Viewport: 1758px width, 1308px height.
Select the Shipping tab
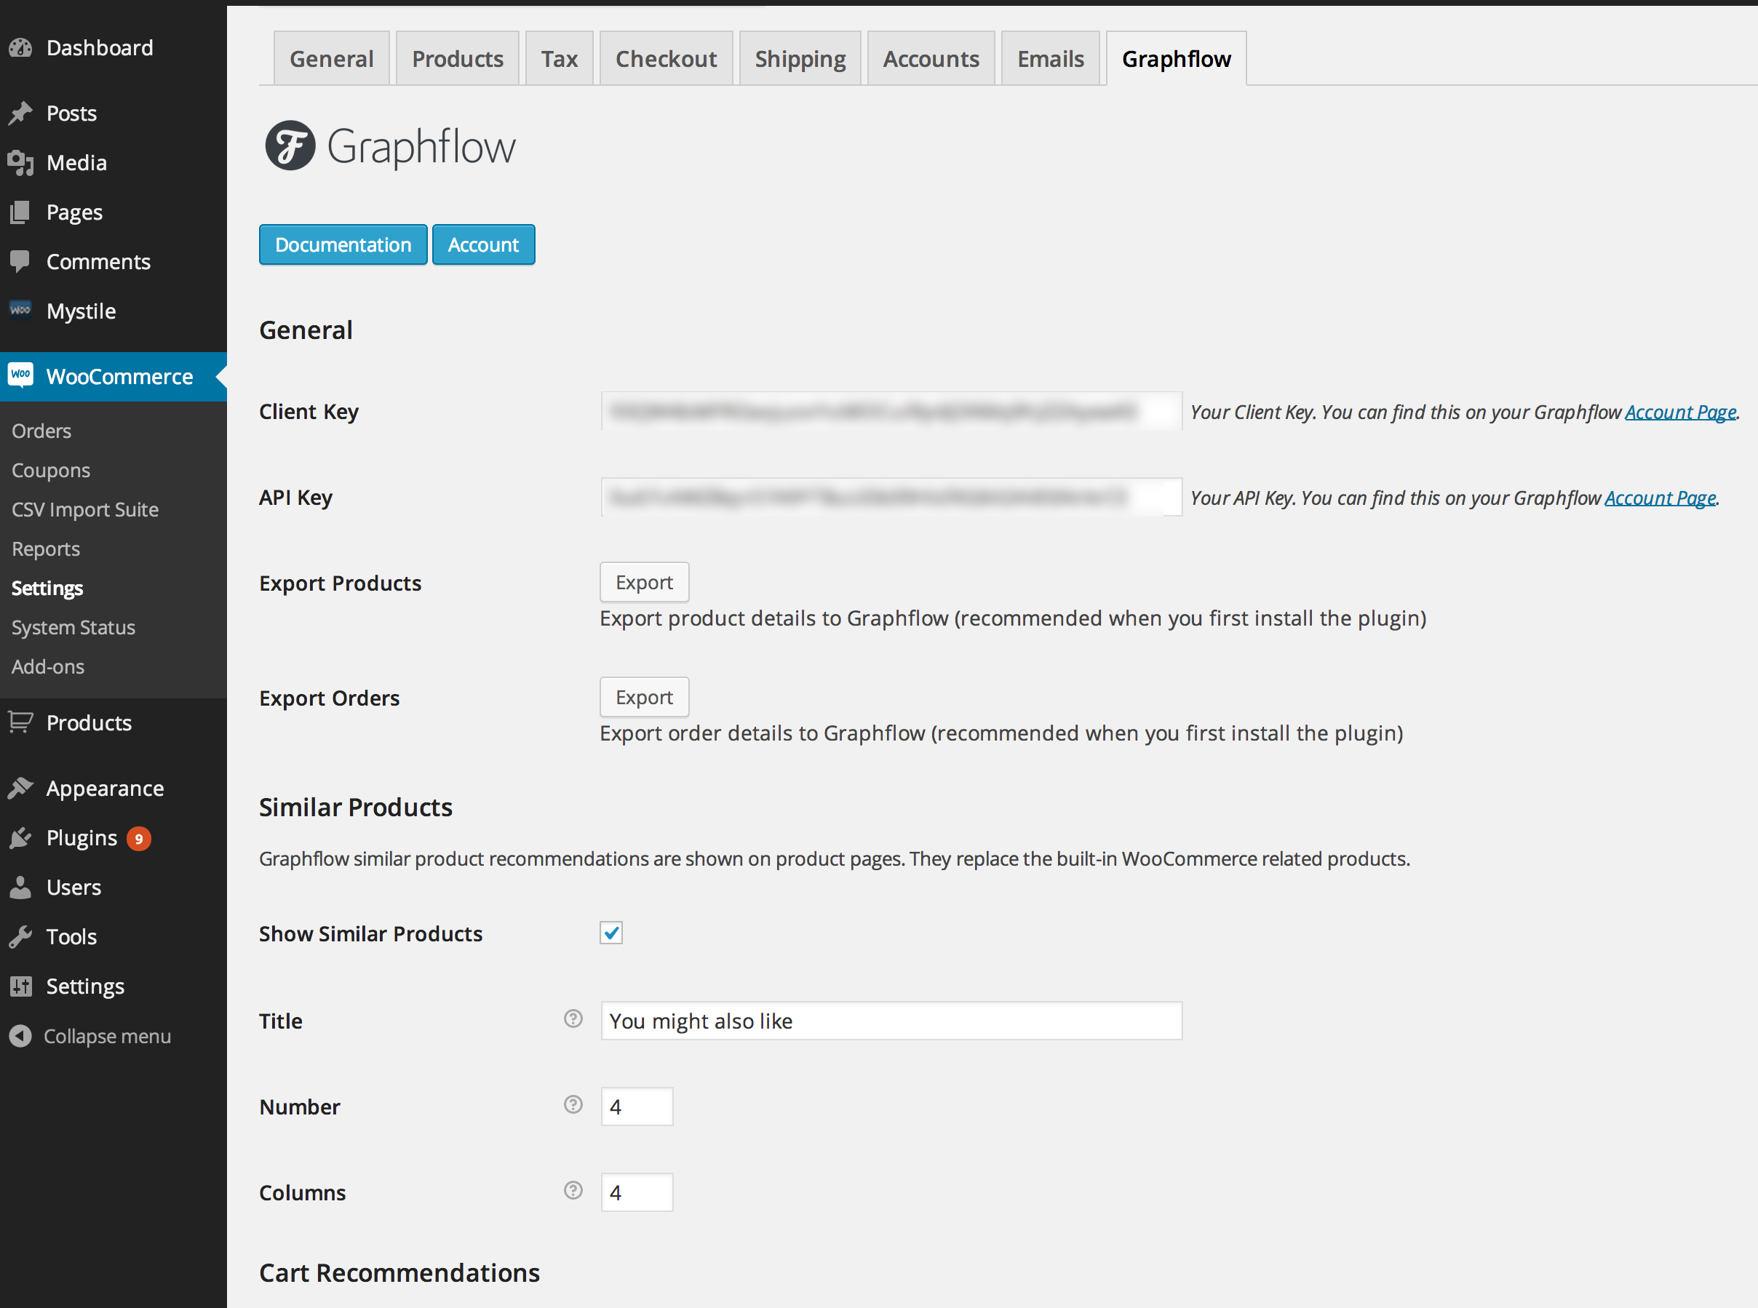pos(800,59)
